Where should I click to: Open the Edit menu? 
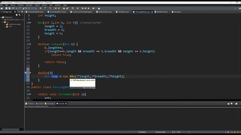7,5
